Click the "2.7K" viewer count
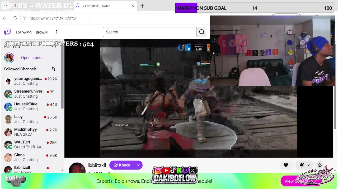Viewport: 338px width, 190px height. 53,130
